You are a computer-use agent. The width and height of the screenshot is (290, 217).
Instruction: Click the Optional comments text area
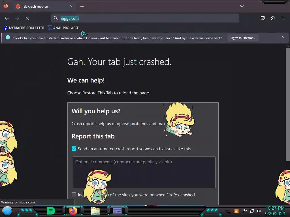(x=144, y=172)
